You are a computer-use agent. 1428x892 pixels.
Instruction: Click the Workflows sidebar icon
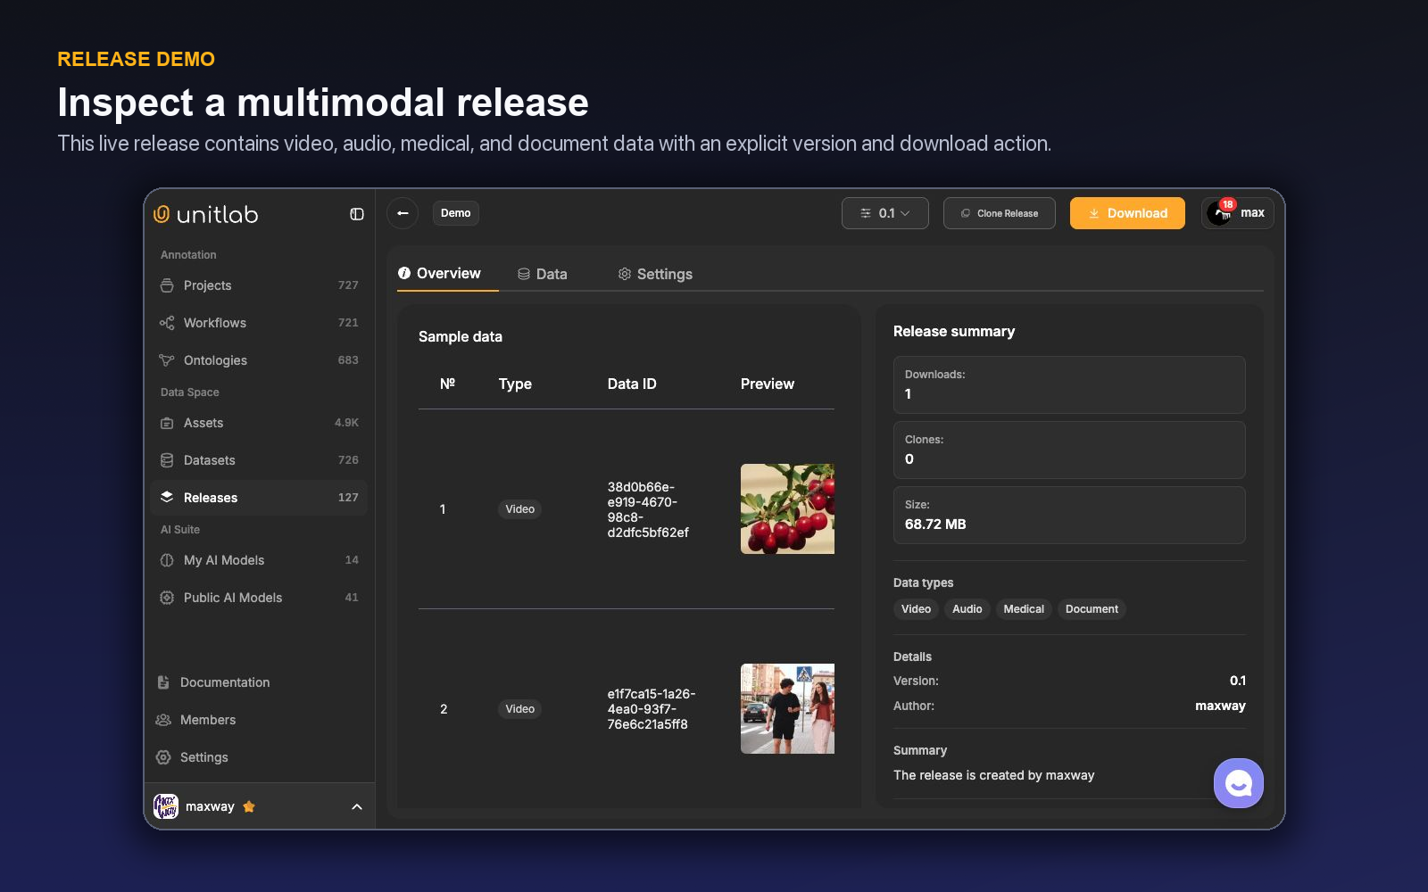tap(167, 323)
